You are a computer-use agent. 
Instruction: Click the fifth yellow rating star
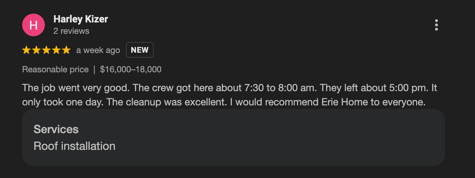coord(66,50)
